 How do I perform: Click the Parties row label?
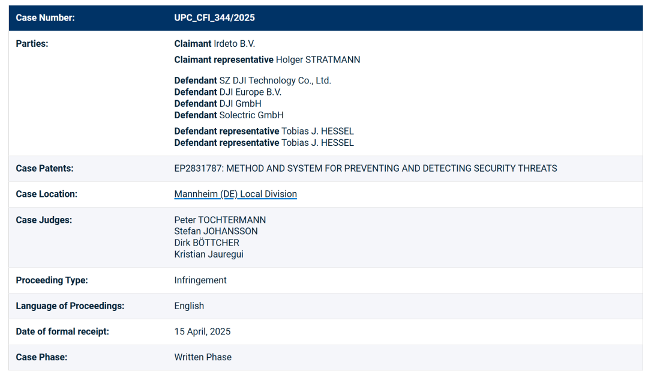click(x=32, y=44)
